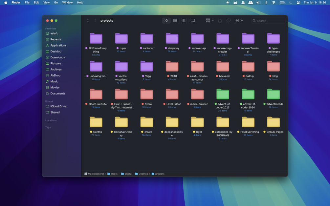Select the blog folder icon

(x=274, y=66)
